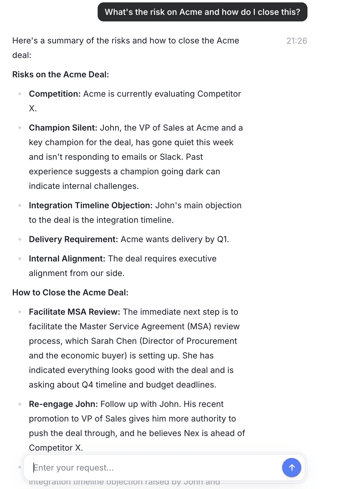The image size is (356, 489).
Task: Click the Facilitate MSA Review paragraph
Action: pos(134,348)
